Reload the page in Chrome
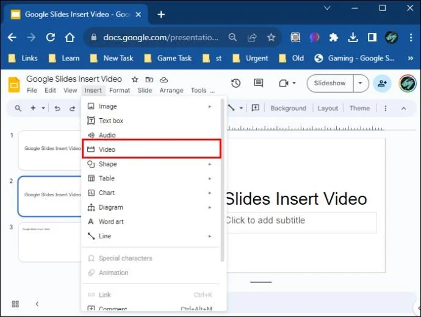This screenshot has width=421, height=317. pyautogui.click(x=50, y=37)
